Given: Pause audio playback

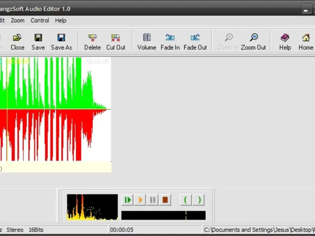Looking at the screenshot, I should (152, 200).
